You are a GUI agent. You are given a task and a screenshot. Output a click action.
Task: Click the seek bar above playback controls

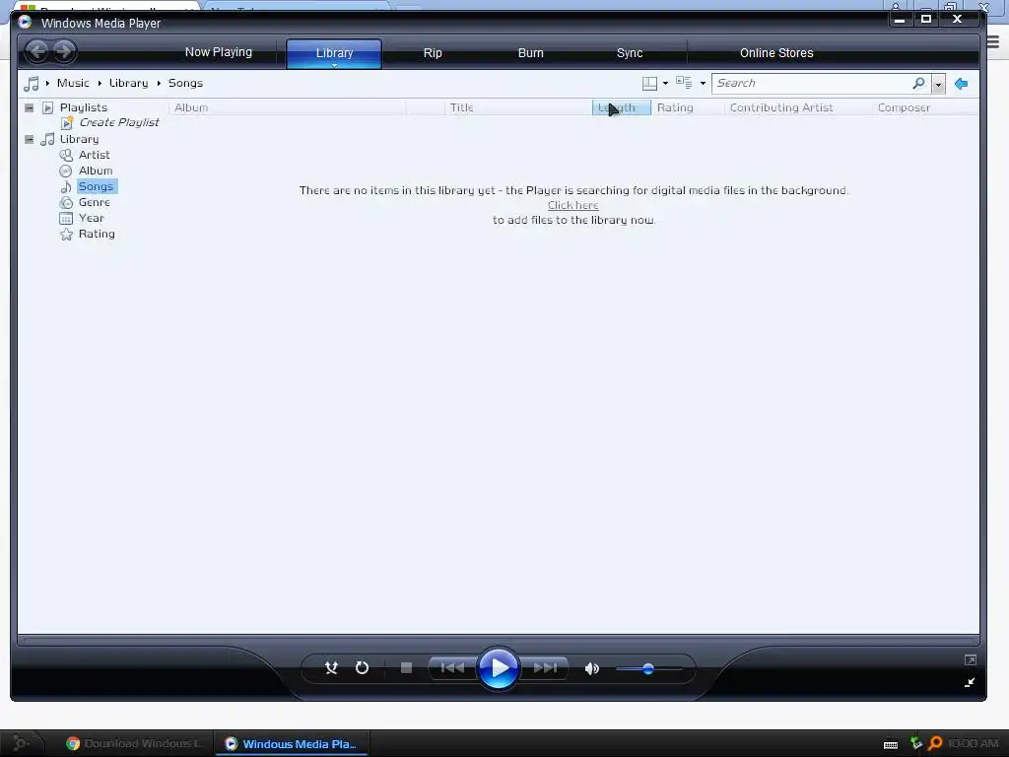tap(498, 641)
